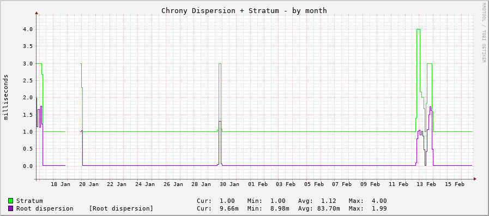Click the Root dispersion 'Avg: 83.70m' value
This screenshot has height=216, width=489.
tap(319, 208)
